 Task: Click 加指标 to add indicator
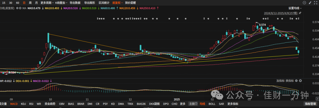(x=280, y=81)
